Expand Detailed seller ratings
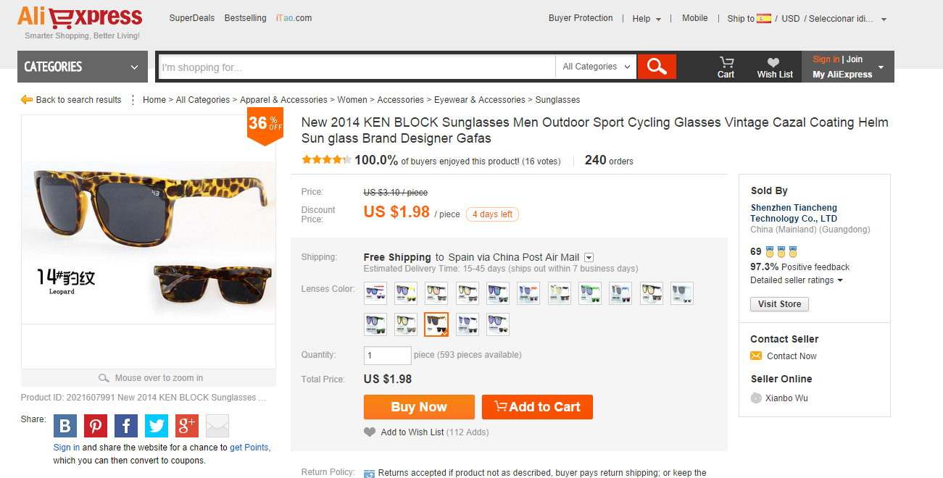 pyautogui.click(x=797, y=280)
